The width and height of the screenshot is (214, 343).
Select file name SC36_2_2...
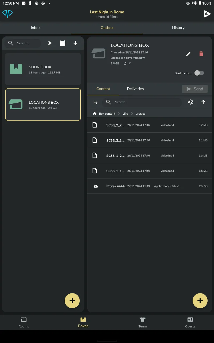[x=116, y=125]
